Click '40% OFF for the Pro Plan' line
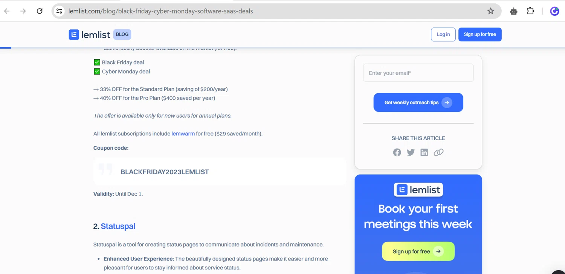Viewport: 565px width, 274px height. coord(154,98)
